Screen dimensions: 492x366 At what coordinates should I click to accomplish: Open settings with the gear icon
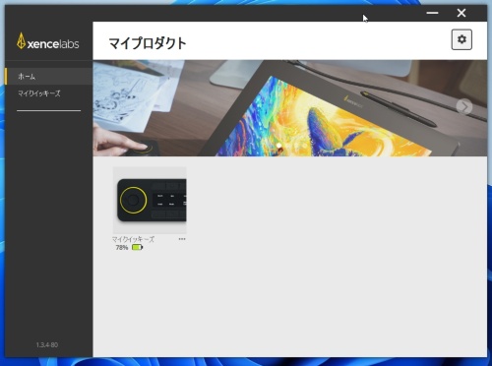(x=461, y=39)
